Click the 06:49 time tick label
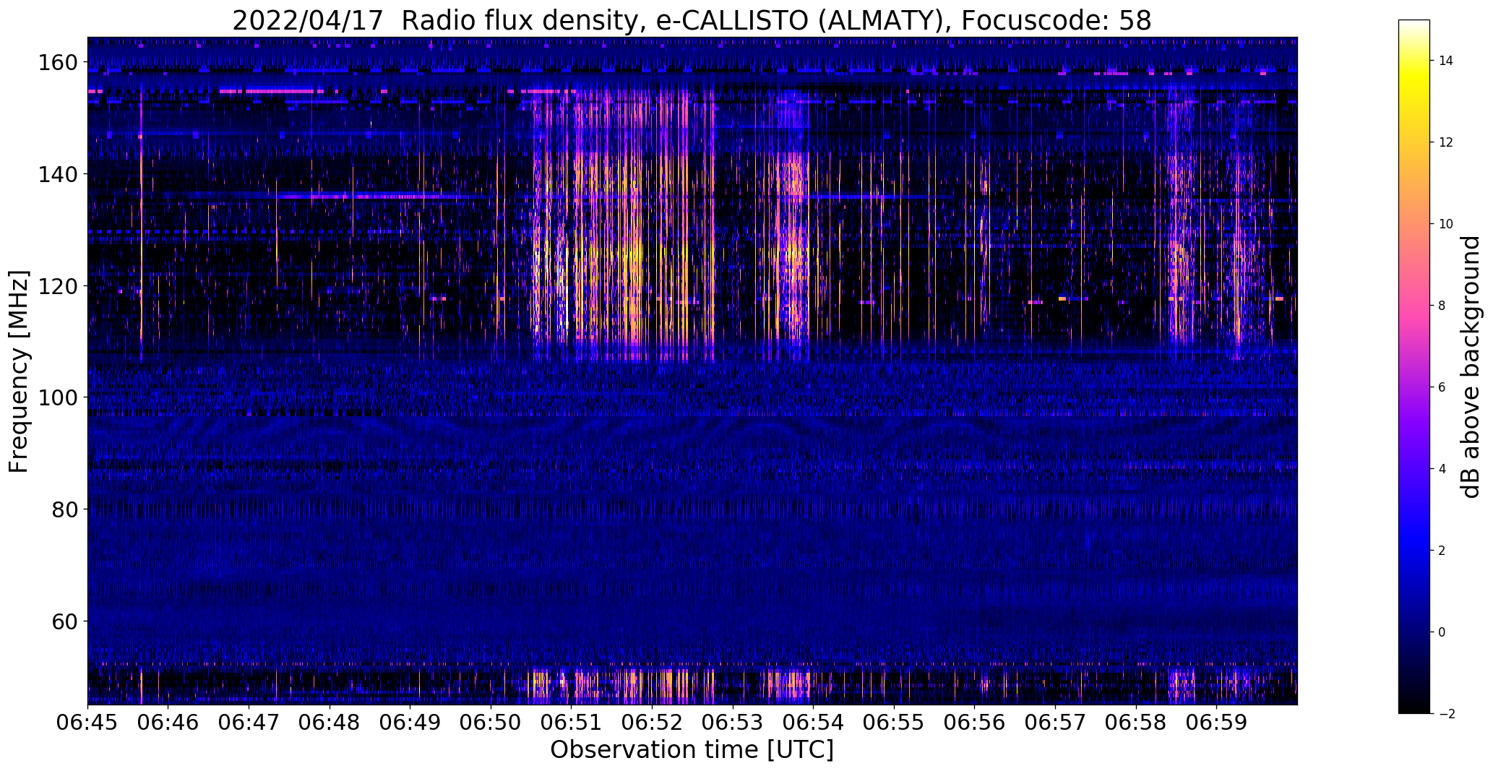 pos(410,723)
